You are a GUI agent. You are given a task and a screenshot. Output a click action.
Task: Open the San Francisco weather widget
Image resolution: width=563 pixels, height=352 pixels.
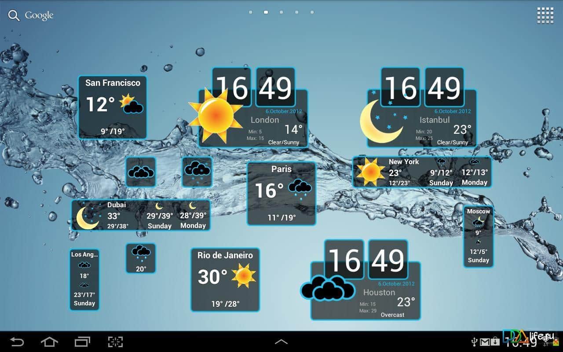tap(113, 107)
